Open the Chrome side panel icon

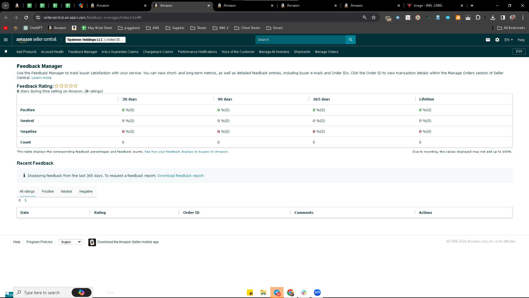(503, 17)
